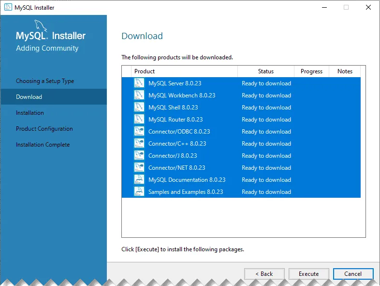Open Product Configuration step in sidebar
The width and height of the screenshot is (380, 286).
pos(44,129)
